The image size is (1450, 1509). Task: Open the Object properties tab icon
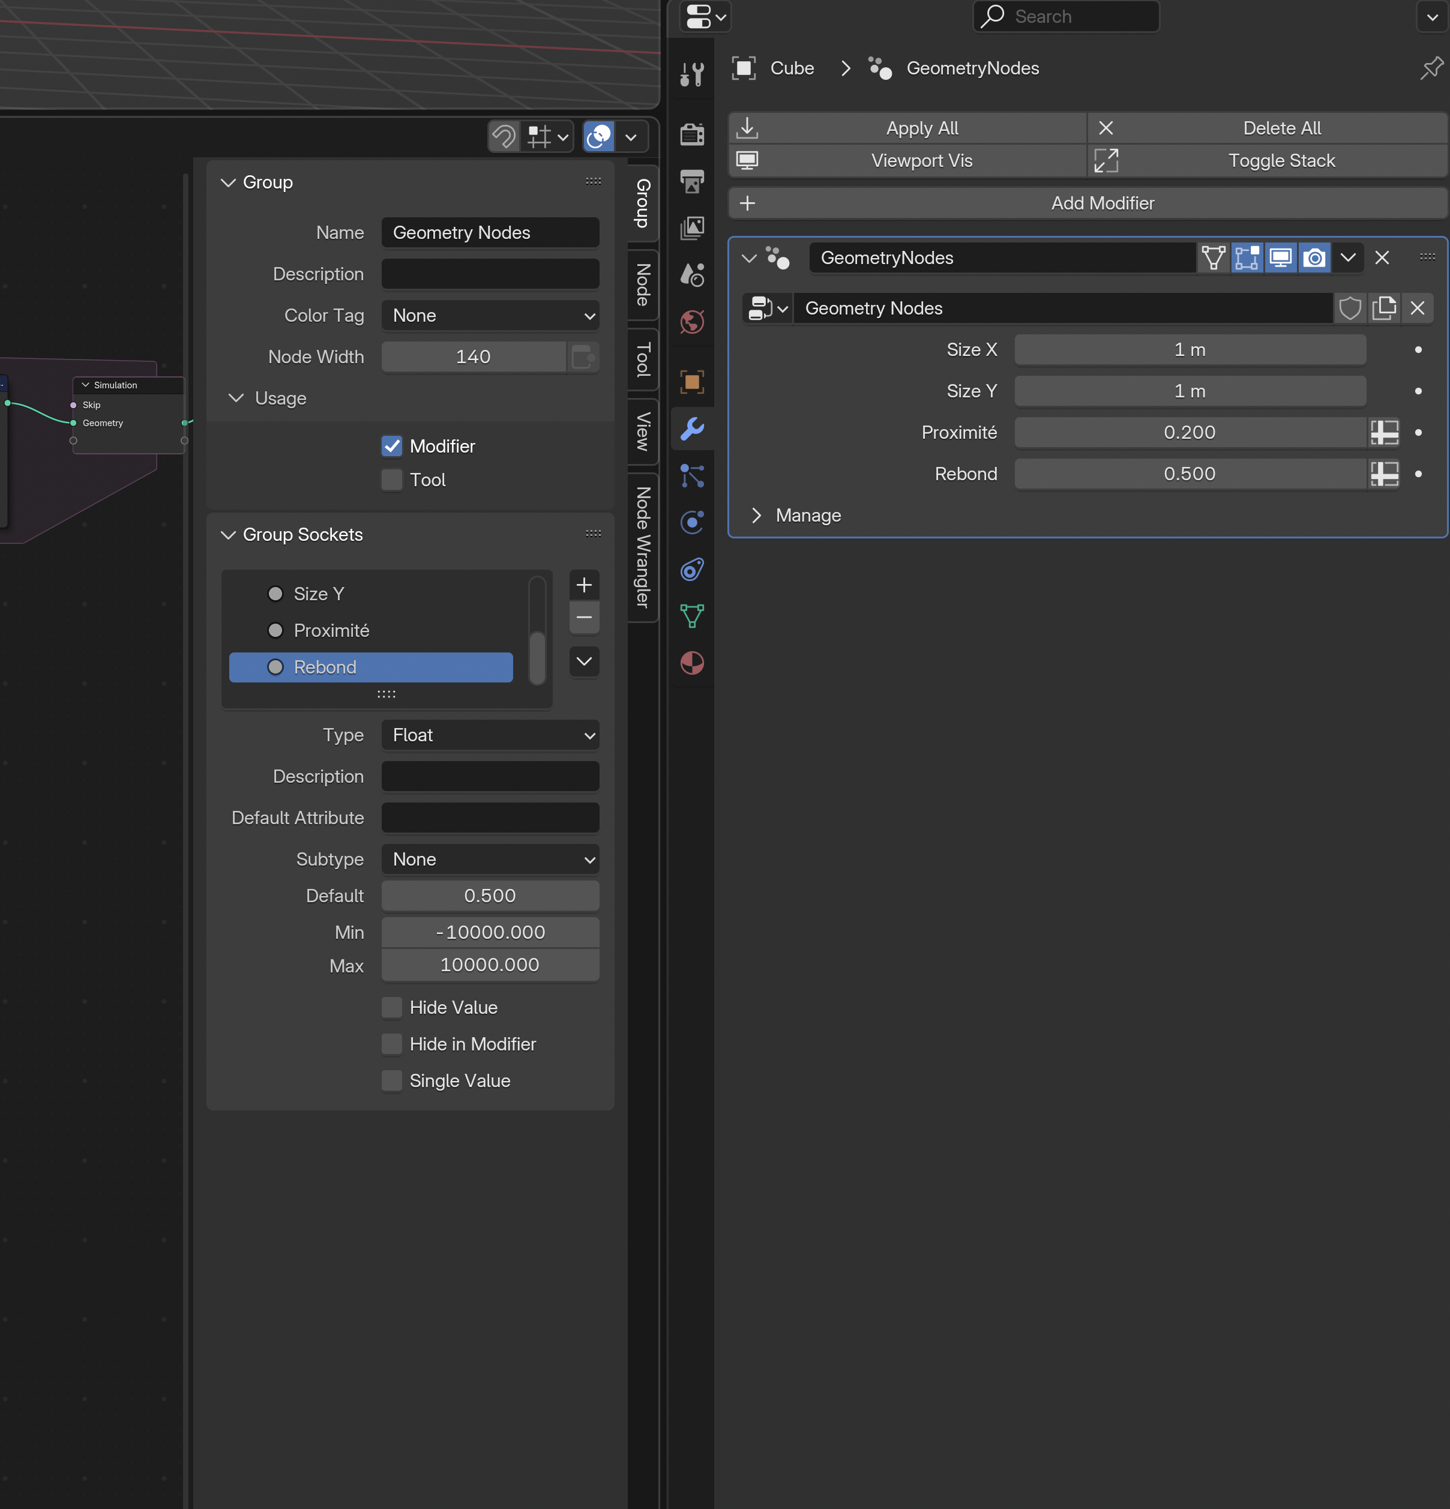[692, 382]
